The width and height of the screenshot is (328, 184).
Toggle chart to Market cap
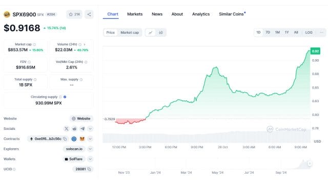(130, 33)
